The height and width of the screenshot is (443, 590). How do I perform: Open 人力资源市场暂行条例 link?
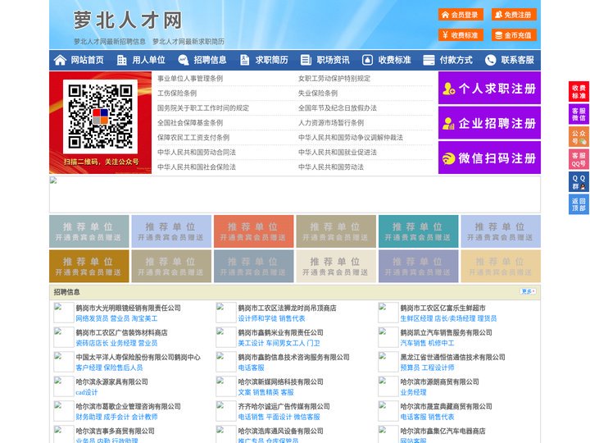[331, 123]
